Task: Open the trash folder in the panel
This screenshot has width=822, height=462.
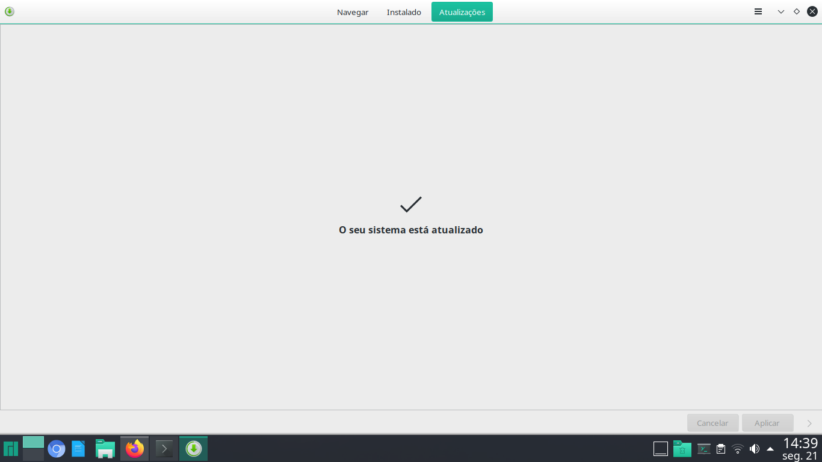Action: tap(682, 449)
